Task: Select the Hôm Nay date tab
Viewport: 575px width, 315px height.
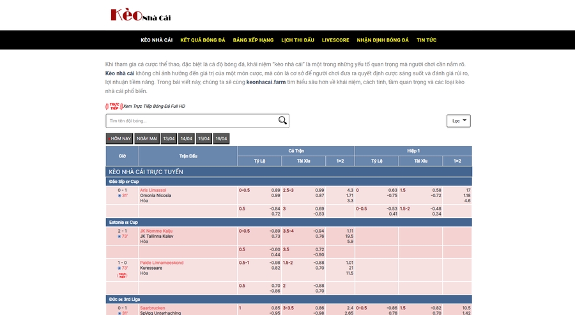Action: pyautogui.click(x=119, y=138)
